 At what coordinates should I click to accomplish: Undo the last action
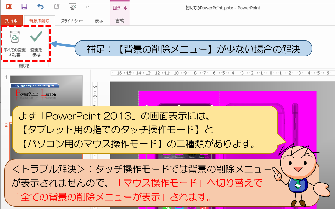40,7
